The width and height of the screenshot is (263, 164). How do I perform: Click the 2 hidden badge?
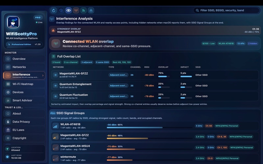click(x=252, y=44)
